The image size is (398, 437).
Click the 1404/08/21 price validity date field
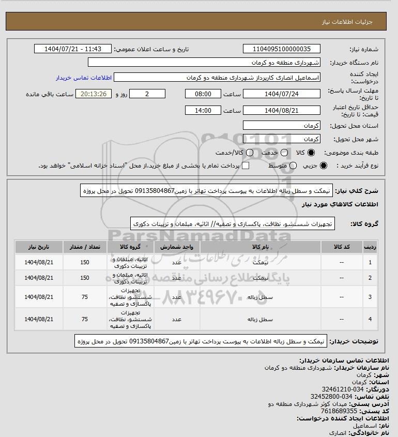click(282, 110)
